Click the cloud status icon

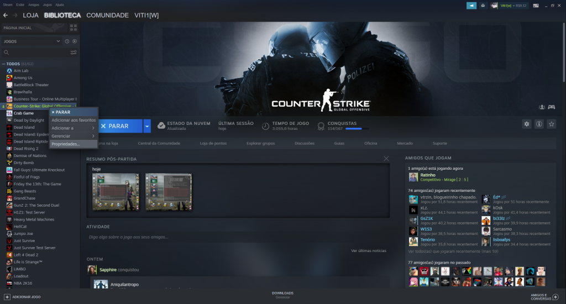pos(161,125)
